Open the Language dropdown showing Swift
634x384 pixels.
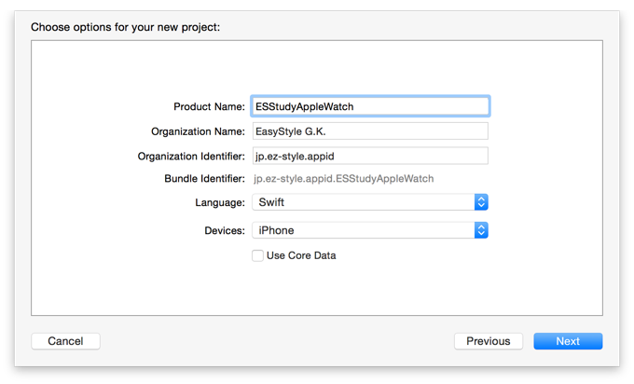tap(364, 202)
